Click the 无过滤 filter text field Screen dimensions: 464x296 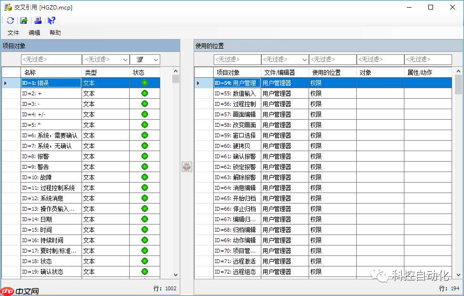[51, 59]
